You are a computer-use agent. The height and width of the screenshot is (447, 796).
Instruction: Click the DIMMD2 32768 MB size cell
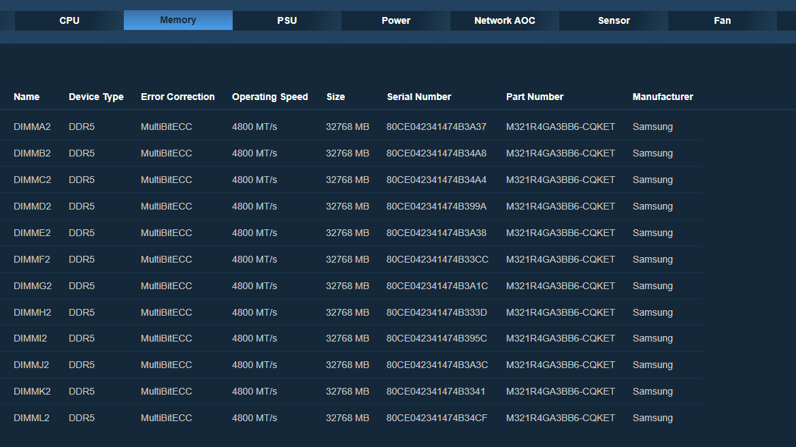tap(347, 206)
